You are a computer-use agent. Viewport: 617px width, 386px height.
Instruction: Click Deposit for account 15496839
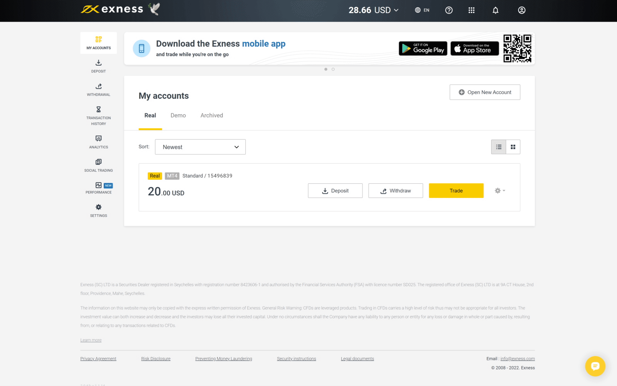(335, 191)
